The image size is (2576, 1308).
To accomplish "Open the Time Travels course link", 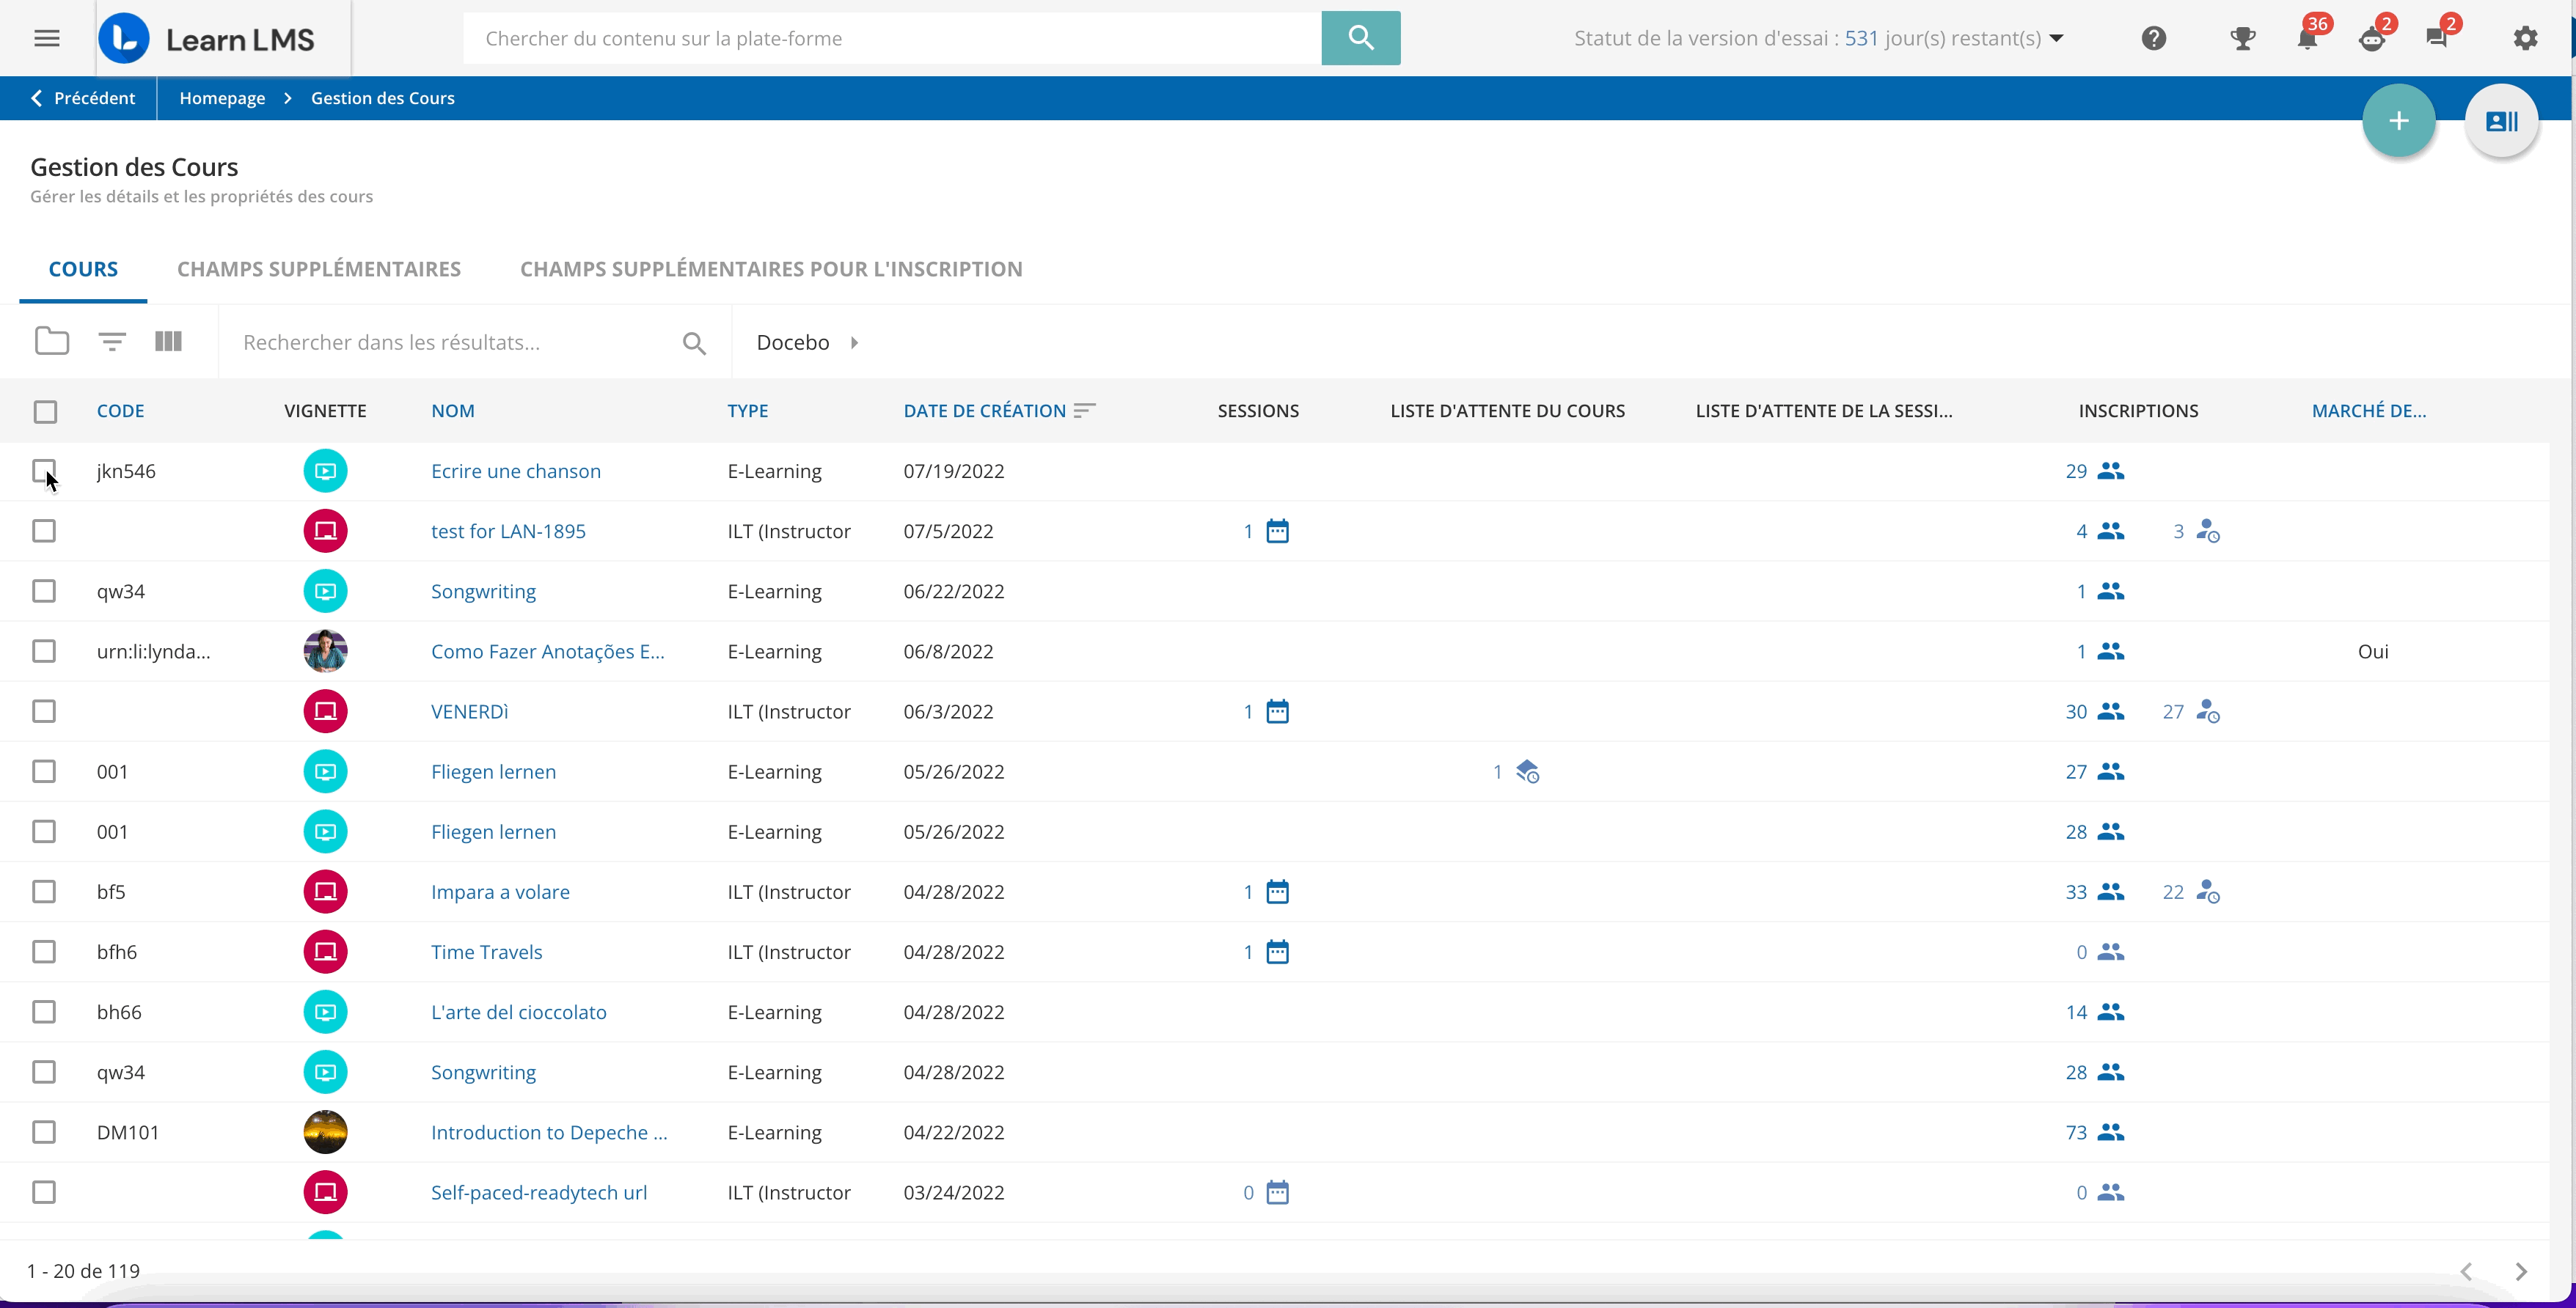I will [487, 951].
